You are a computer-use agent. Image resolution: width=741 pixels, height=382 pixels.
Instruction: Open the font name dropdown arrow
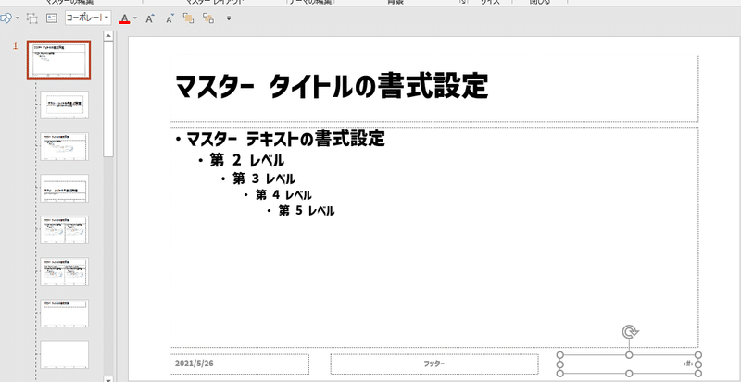click(x=107, y=18)
